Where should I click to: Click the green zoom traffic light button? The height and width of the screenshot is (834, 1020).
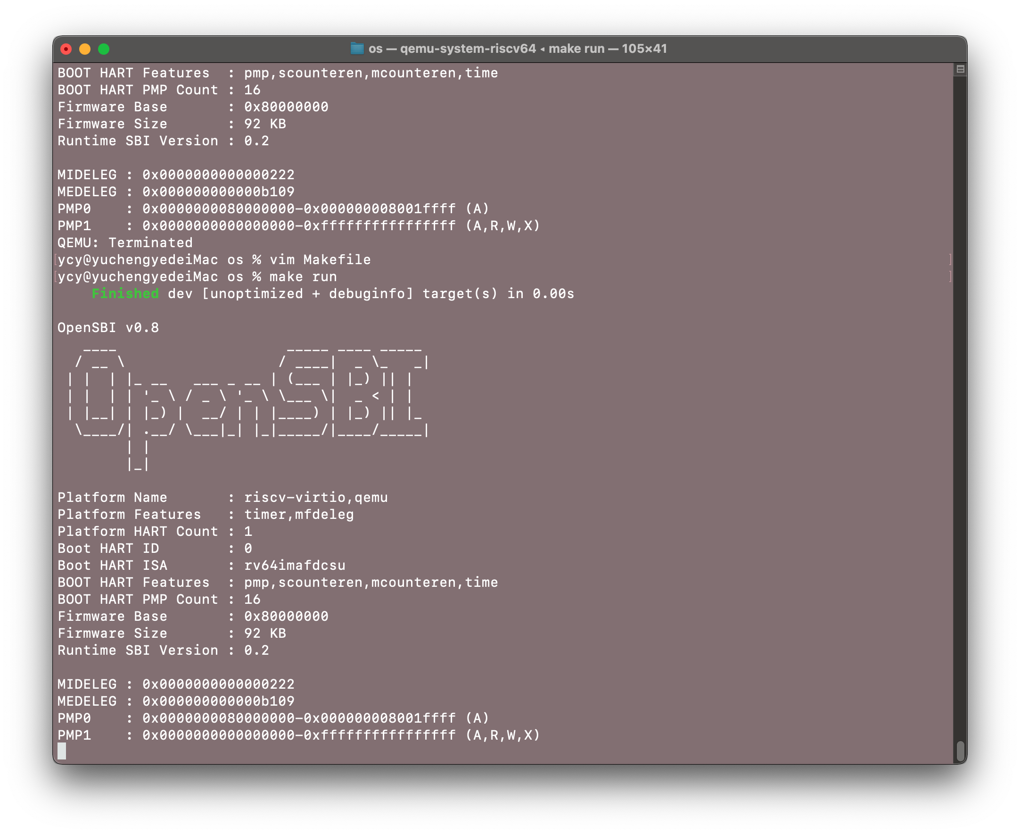[105, 49]
